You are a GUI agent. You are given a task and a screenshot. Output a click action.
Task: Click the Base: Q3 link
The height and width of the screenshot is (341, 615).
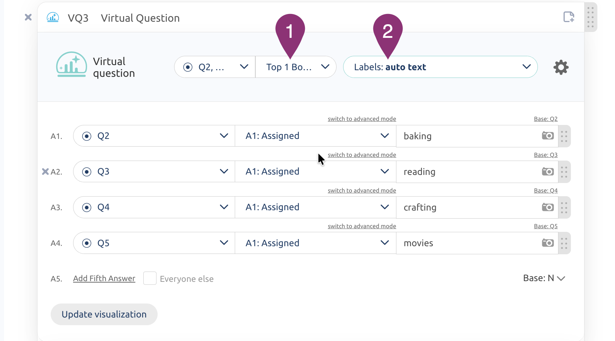tap(546, 155)
